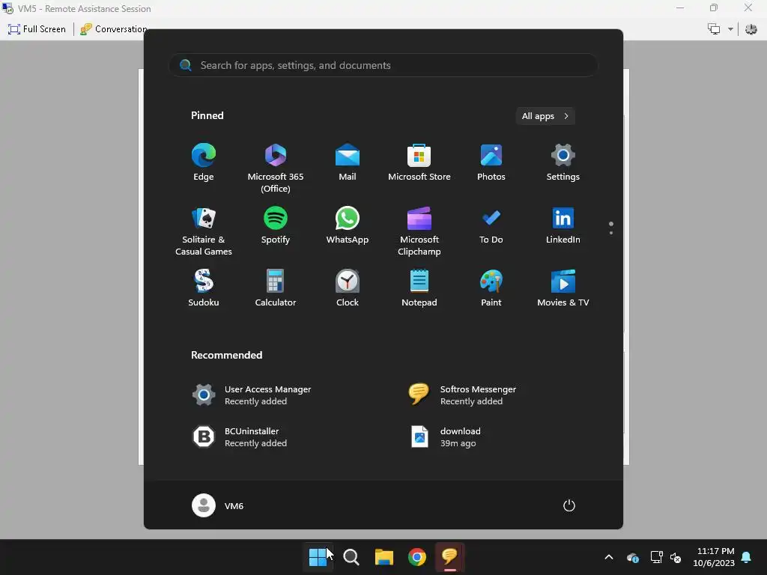Launch Paint
The width and height of the screenshot is (767, 575).
click(491, 288)
